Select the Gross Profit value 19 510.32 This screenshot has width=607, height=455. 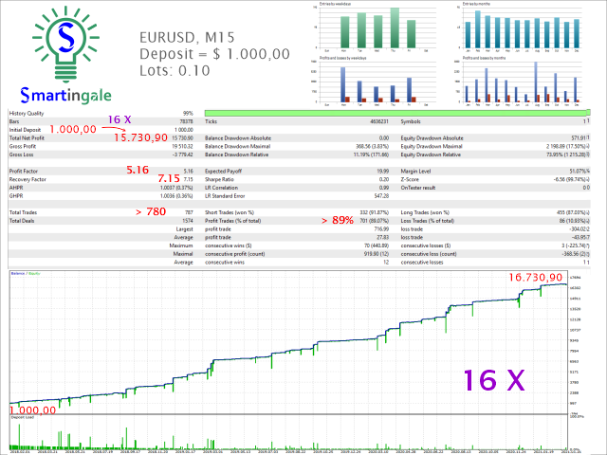(x=182, y=146)
